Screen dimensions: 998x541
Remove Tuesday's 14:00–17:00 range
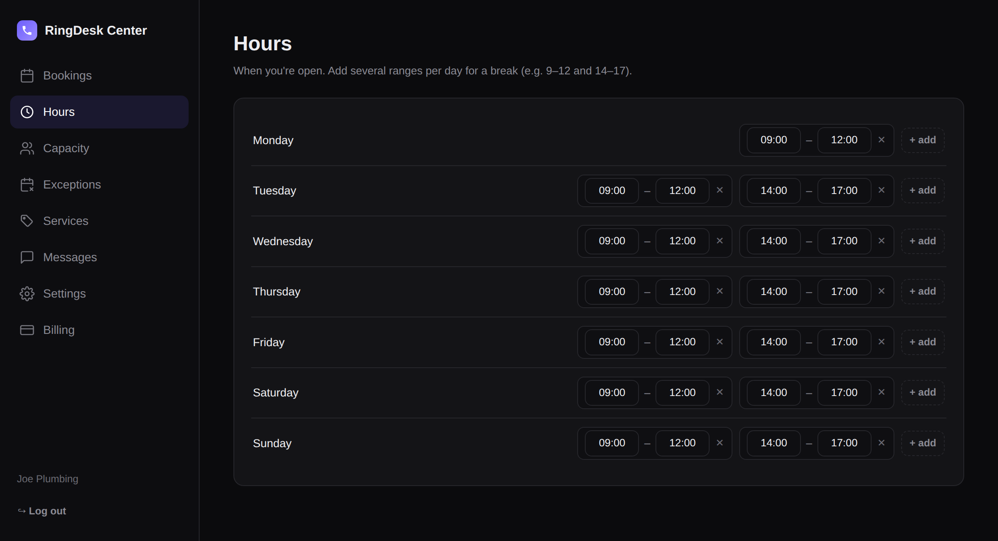pyautogui.click(x=881, y=190)
